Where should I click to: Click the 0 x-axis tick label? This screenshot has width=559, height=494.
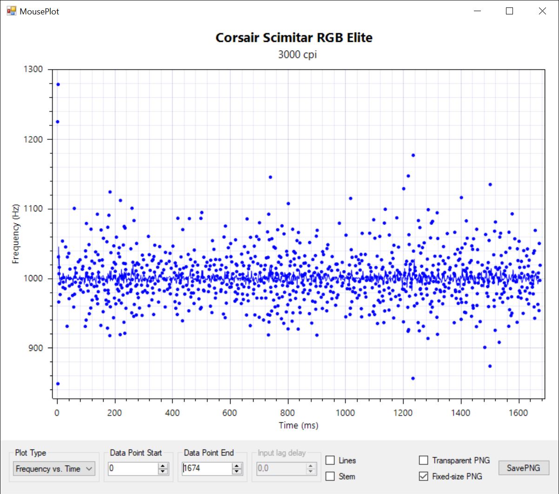pyautogui.click(x=57, y=412)
